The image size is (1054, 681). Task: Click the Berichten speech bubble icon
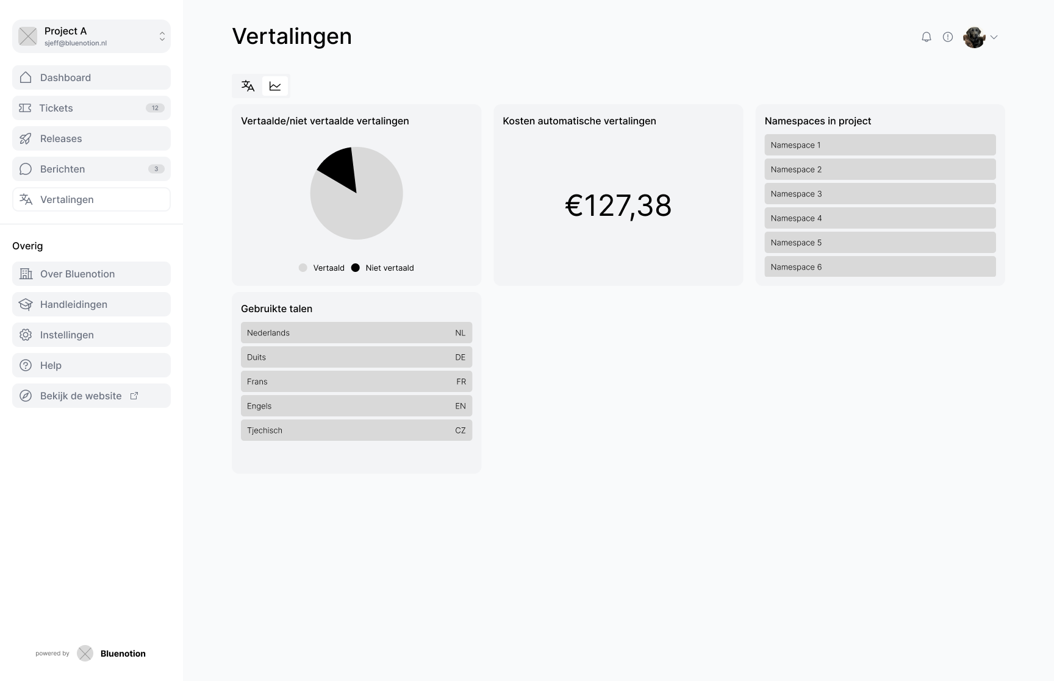tap(26, 169)
